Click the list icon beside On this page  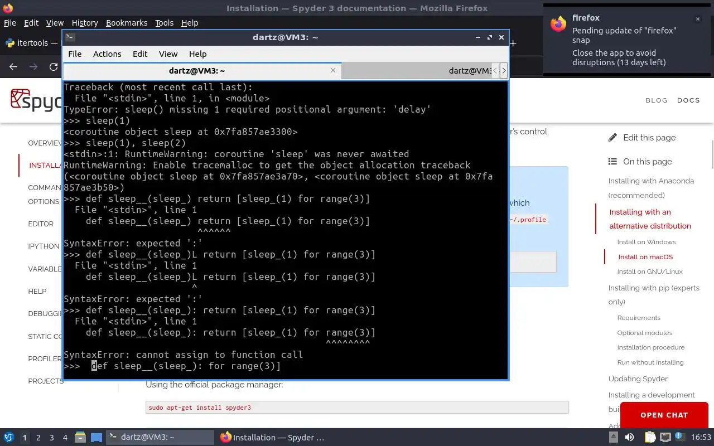612,162
